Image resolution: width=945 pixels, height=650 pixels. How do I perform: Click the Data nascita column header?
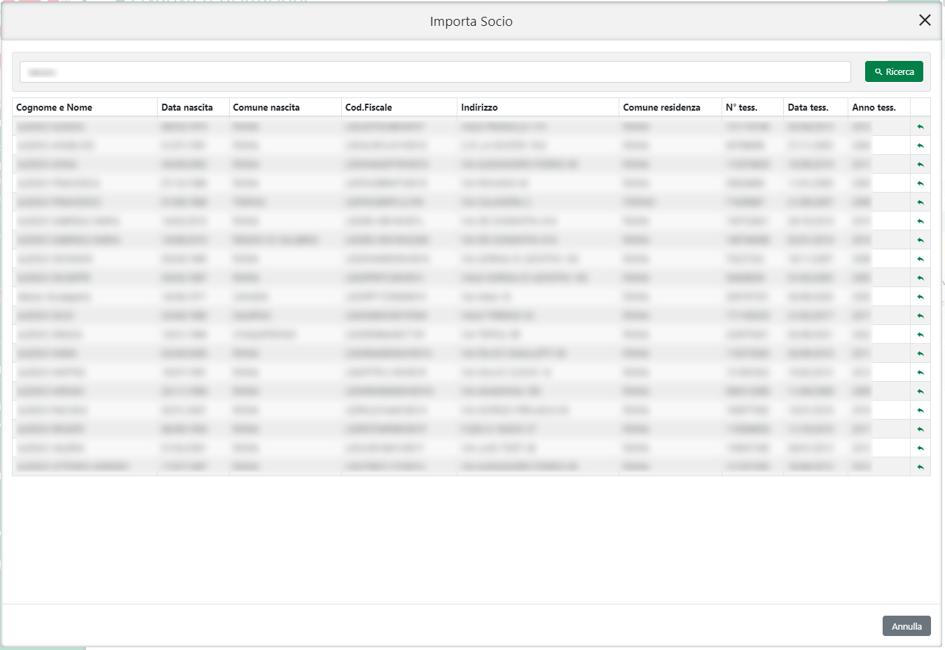tap(187, 107)
